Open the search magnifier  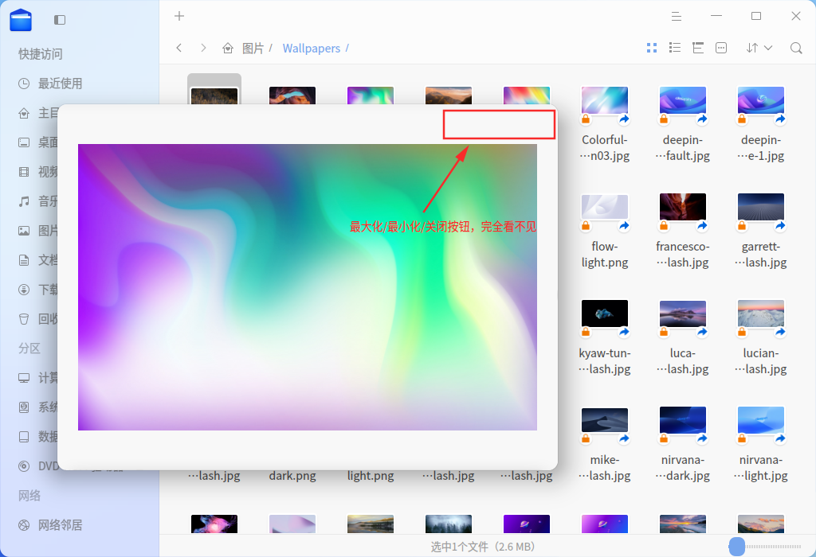[x=796, y=49]
